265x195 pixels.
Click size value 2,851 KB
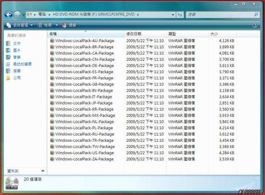226,103
